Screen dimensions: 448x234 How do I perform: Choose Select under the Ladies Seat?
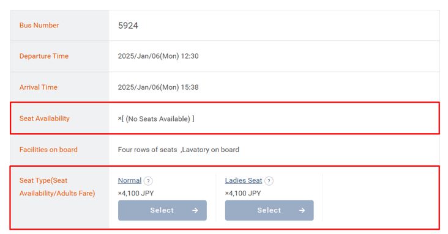coord(269,210)
